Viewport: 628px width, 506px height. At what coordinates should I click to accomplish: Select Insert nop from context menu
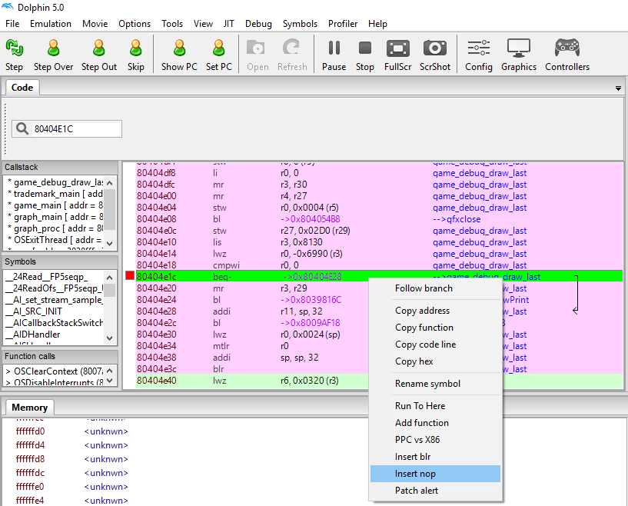[415, 474]
